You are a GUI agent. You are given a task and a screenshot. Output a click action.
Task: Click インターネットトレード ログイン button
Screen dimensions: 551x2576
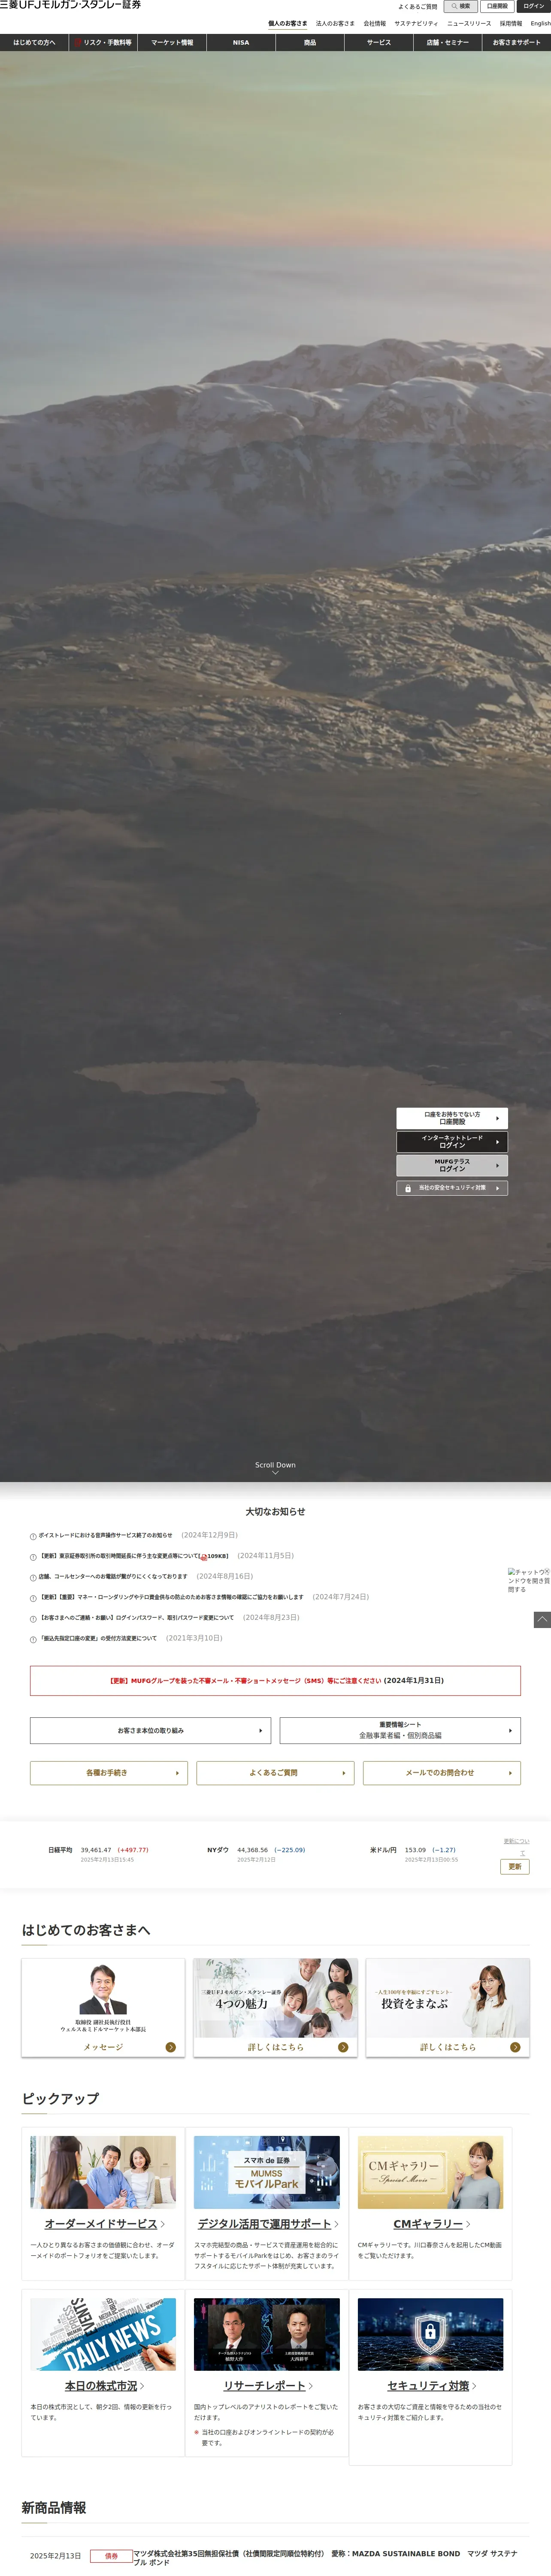[452, 1142]
